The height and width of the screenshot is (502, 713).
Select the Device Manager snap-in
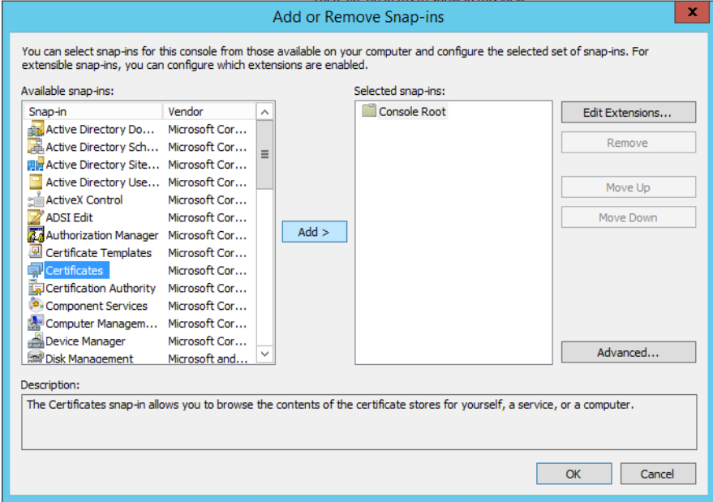coord(85,341)
